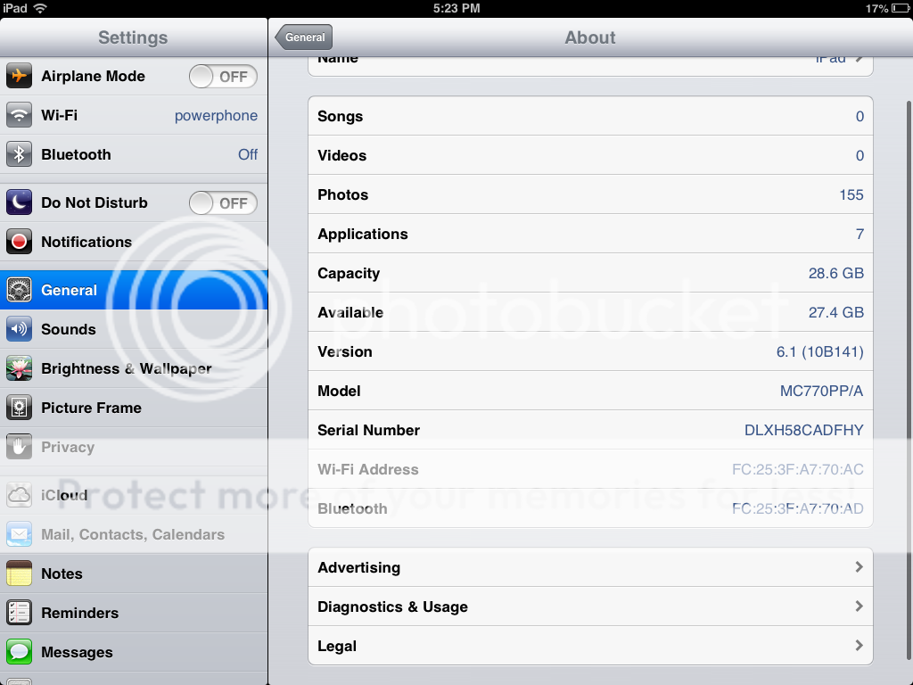Image resolution: width=913 pixels, height=685 pixels.
Task: Tap the Privacy hand icon
Action: pyautogui.click(x=19, y=447)
